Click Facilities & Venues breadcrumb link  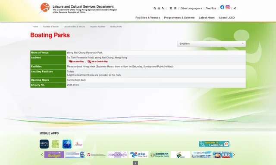tap(51, 27)
